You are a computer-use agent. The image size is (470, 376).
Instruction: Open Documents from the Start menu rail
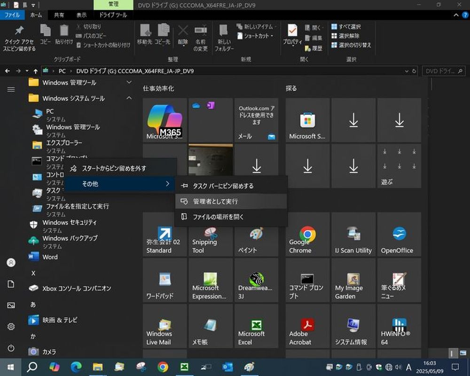point(11,284)
